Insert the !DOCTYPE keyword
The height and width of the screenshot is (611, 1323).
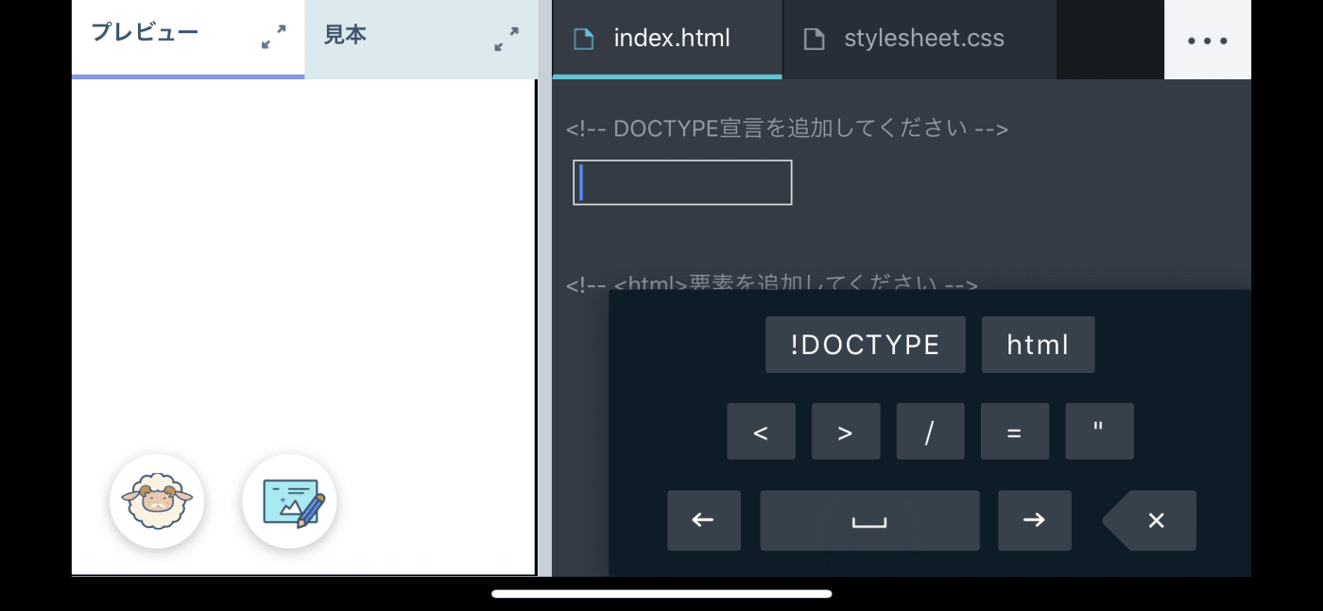click(x=865, y=345)
